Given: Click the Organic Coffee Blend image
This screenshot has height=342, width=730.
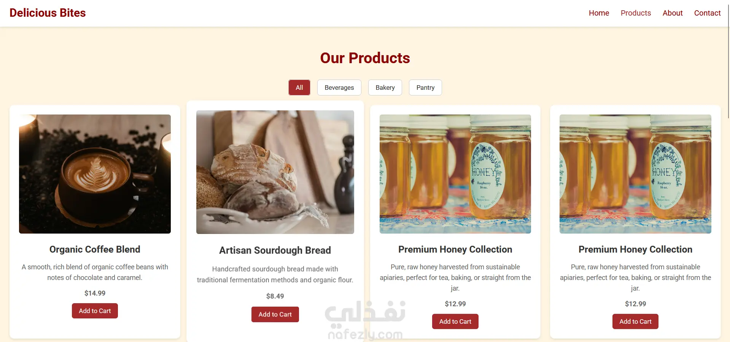Looking at the screenshot, I should (x=95, y=174).
